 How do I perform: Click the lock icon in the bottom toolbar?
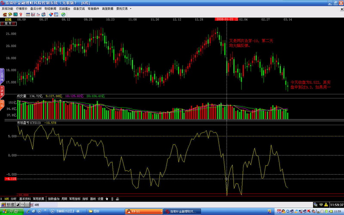click(x=117, y=199)
